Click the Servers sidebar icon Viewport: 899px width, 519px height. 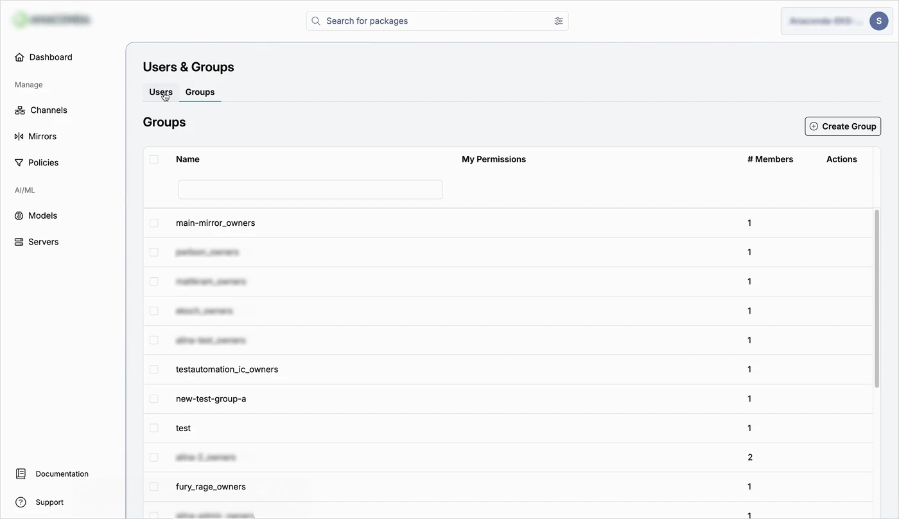click(19, 242)
